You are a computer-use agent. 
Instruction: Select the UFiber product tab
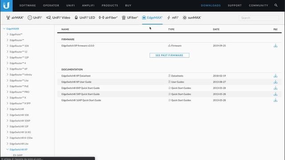pyautogui.click(x=130, y=18)
